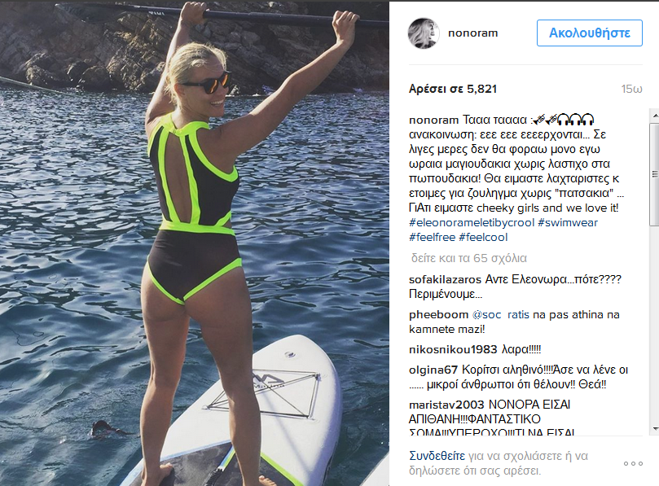
Task: Click the scrollbar thumb in comments
Action: pyautogui.click(x=655, y=174)
